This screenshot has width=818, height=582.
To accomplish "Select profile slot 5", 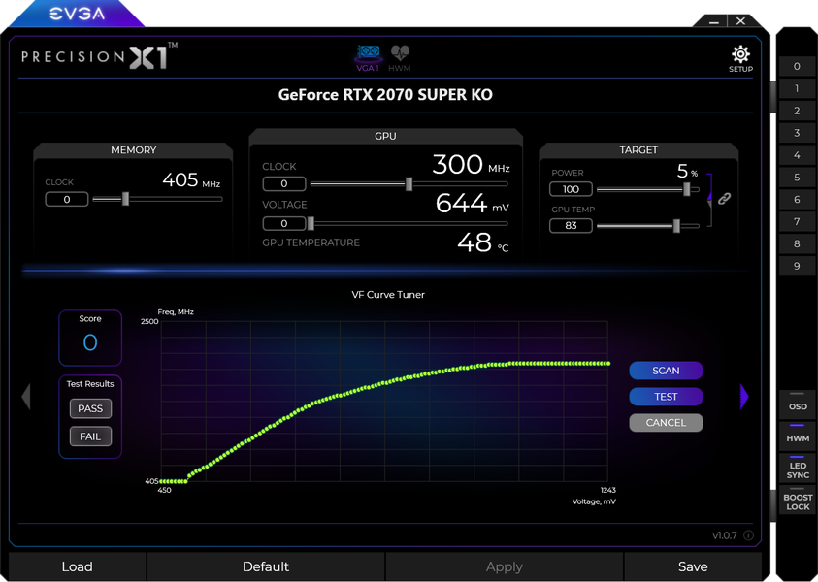I will click(797, 178).
